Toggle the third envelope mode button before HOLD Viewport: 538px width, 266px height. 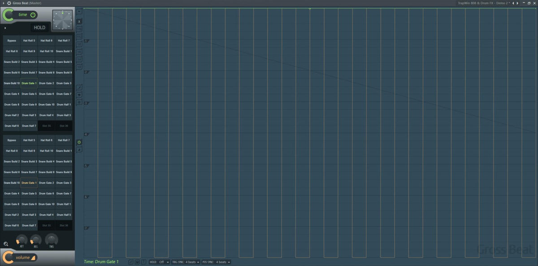(144, 262)
